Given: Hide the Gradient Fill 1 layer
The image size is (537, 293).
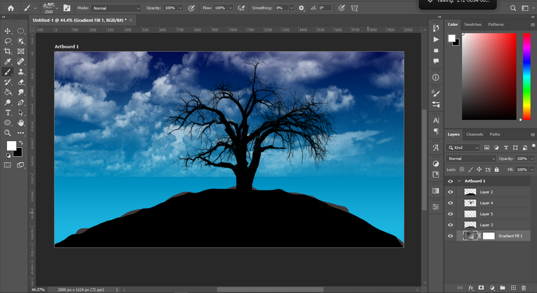Looking at the screenshot, I should point(450,236).
